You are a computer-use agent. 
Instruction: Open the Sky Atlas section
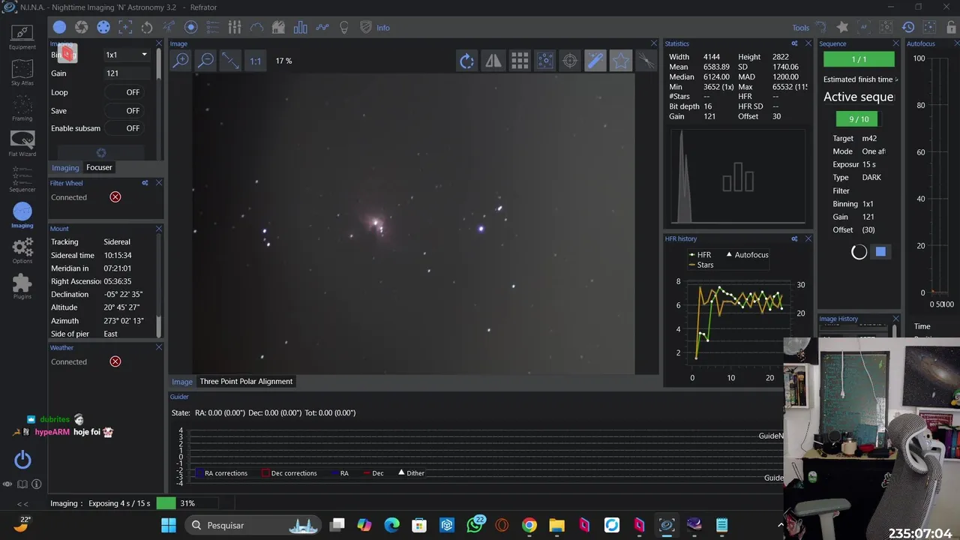(22, 72)
